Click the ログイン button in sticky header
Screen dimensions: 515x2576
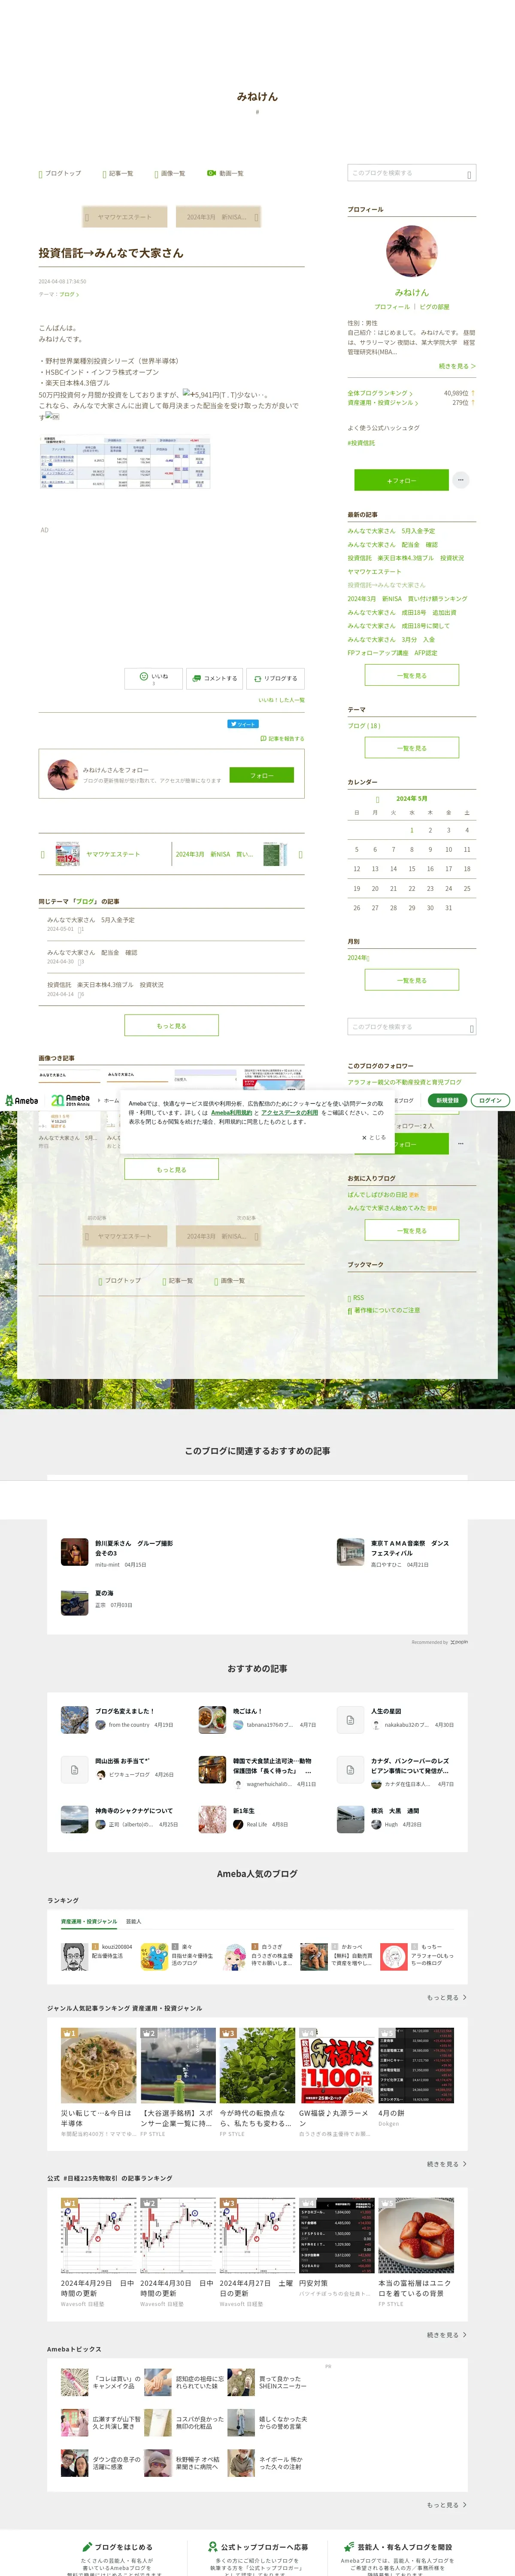490,1100
